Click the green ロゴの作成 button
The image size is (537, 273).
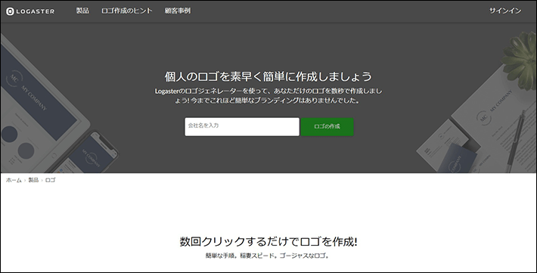coord(327,127)
